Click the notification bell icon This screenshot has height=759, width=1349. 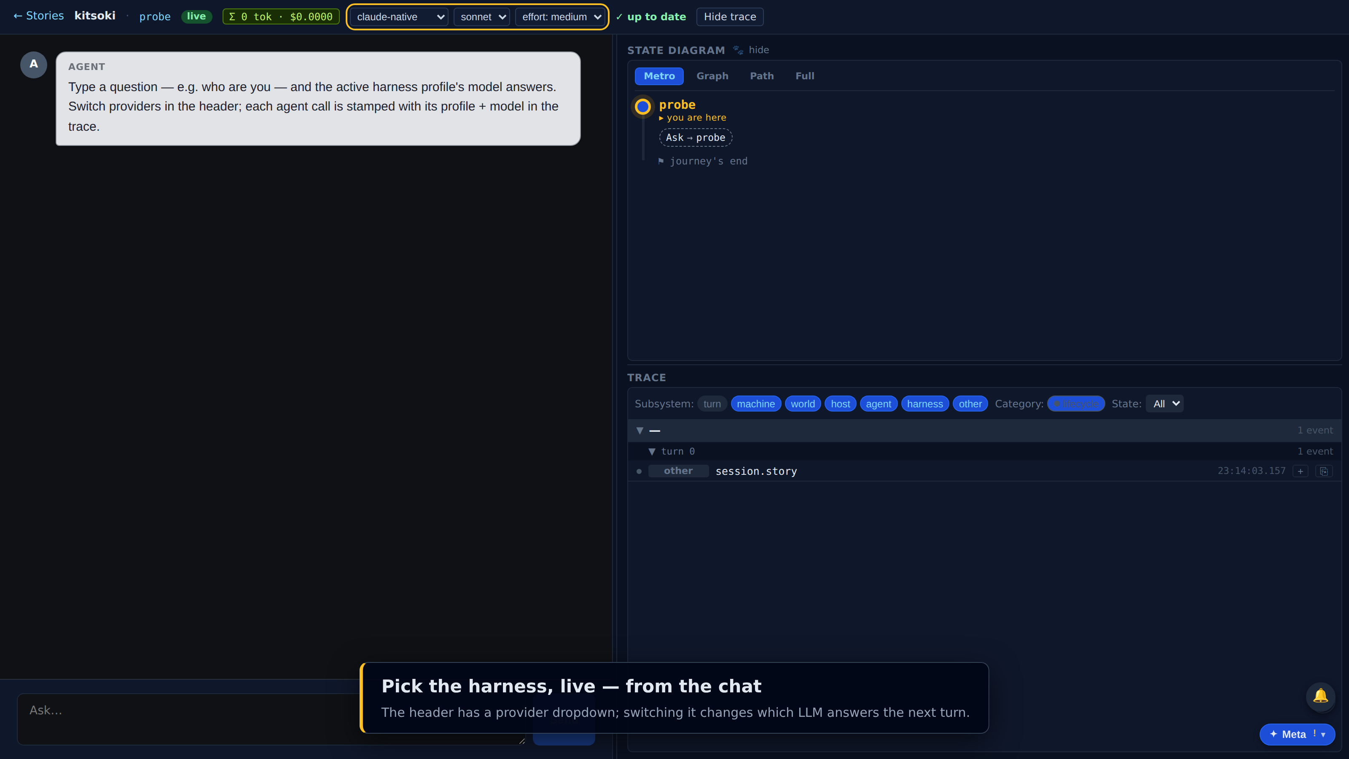(1320, 696)
